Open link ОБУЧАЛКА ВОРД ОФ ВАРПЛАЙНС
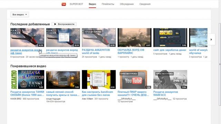Screen dimensions: 221x124 click(131, 51)
